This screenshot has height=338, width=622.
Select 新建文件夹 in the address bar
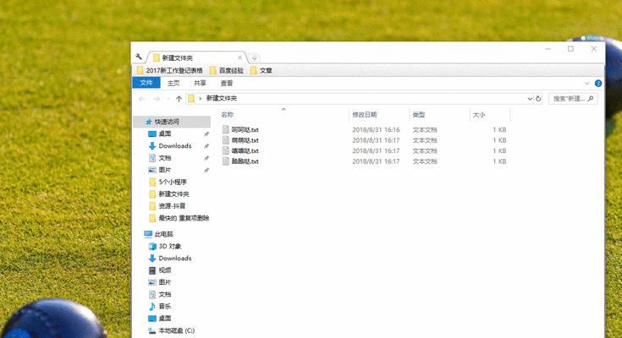[x=222, y=98]
